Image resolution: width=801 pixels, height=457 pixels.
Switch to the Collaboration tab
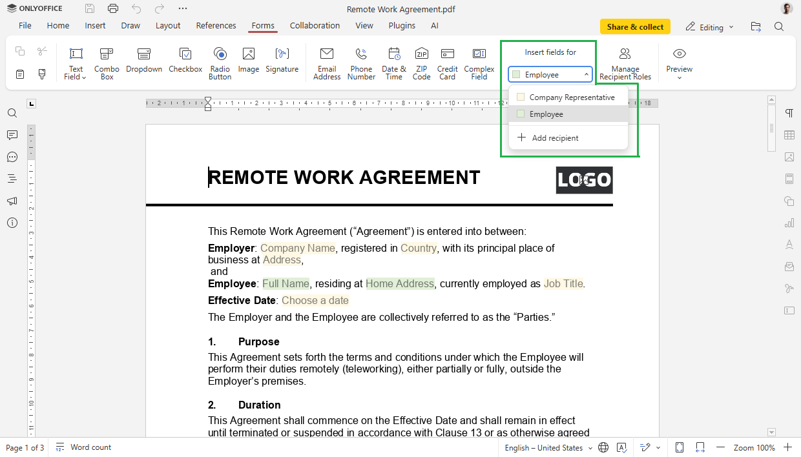[x=315, y=26]
